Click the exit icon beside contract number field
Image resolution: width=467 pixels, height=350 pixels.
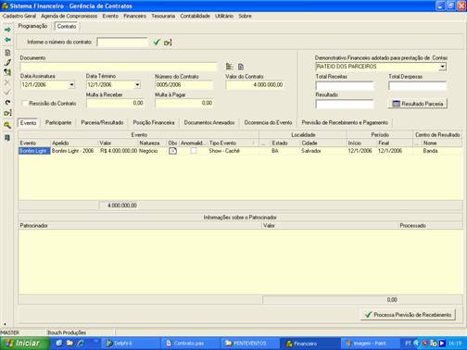(168, 43)
